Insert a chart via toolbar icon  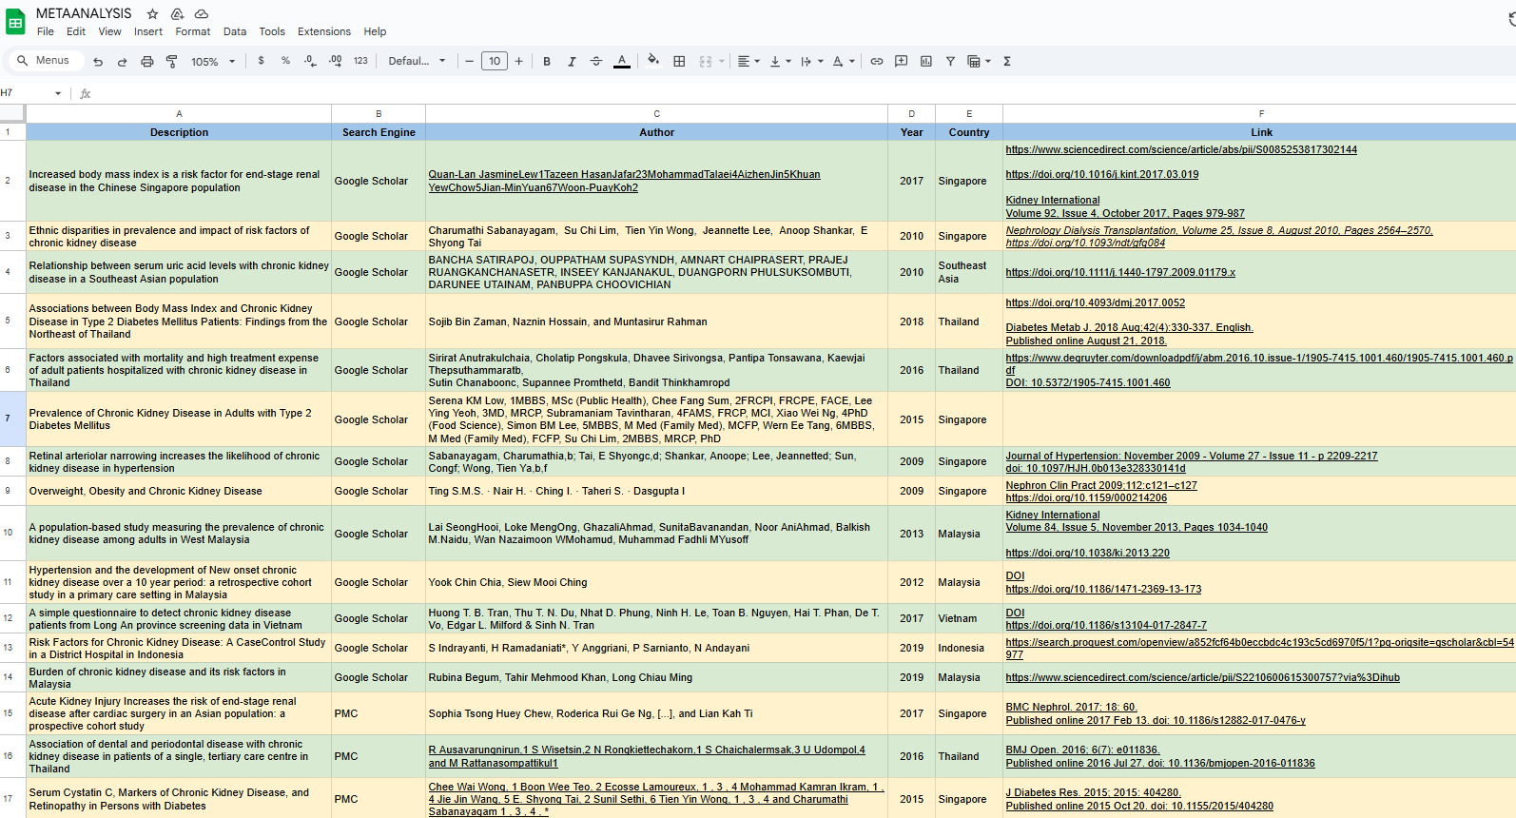click(926, 61)
